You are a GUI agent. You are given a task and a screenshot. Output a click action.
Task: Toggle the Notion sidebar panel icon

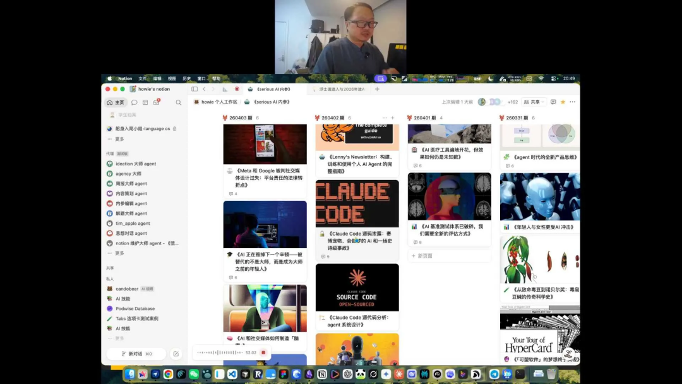point(194,89)
